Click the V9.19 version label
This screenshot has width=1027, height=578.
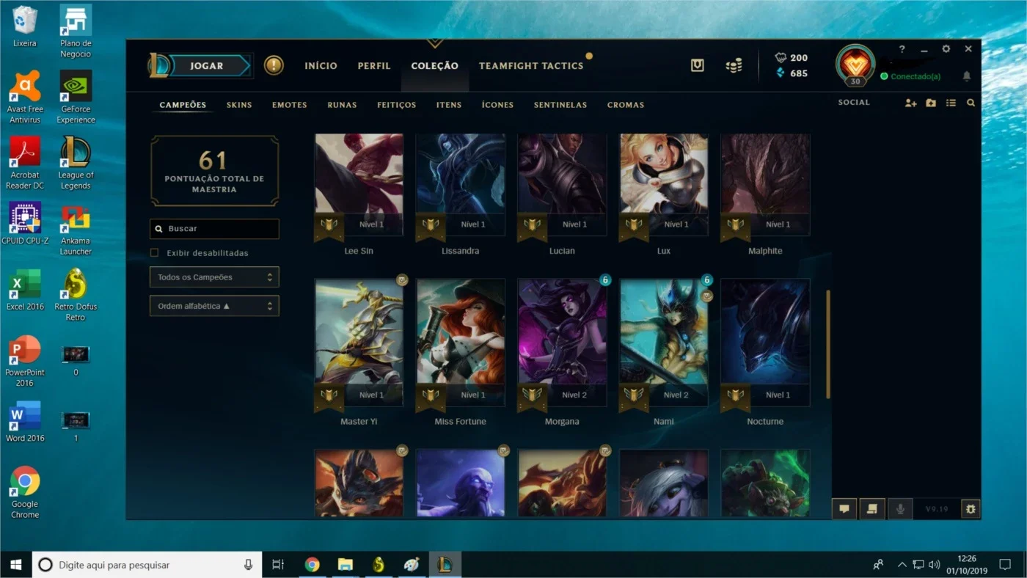[937, 509]
